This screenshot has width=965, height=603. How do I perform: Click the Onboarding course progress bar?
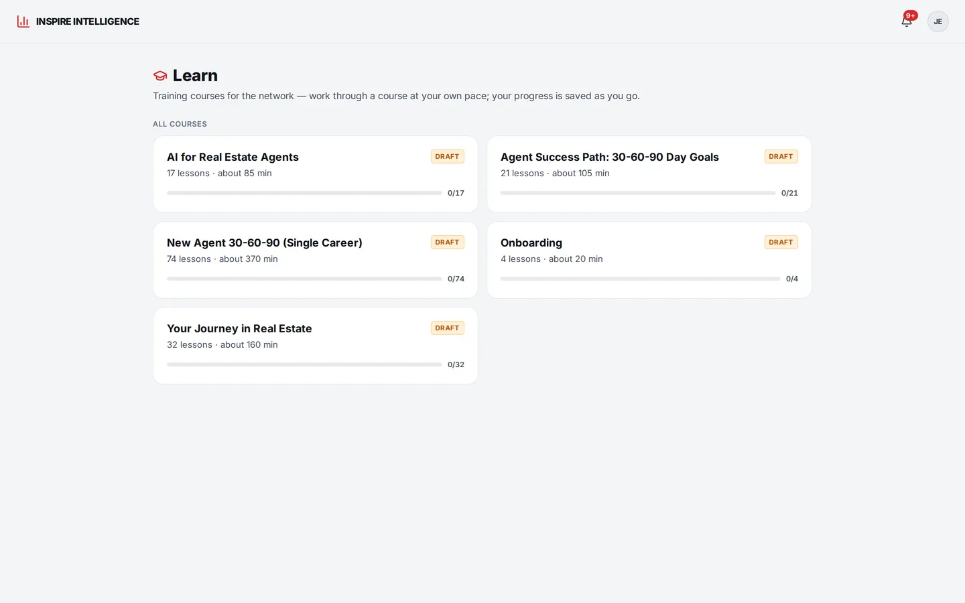[641, 279]
